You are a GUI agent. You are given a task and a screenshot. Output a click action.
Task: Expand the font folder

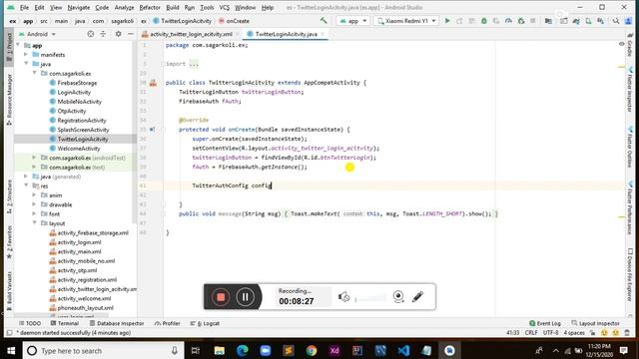click(x=34, y=213)
